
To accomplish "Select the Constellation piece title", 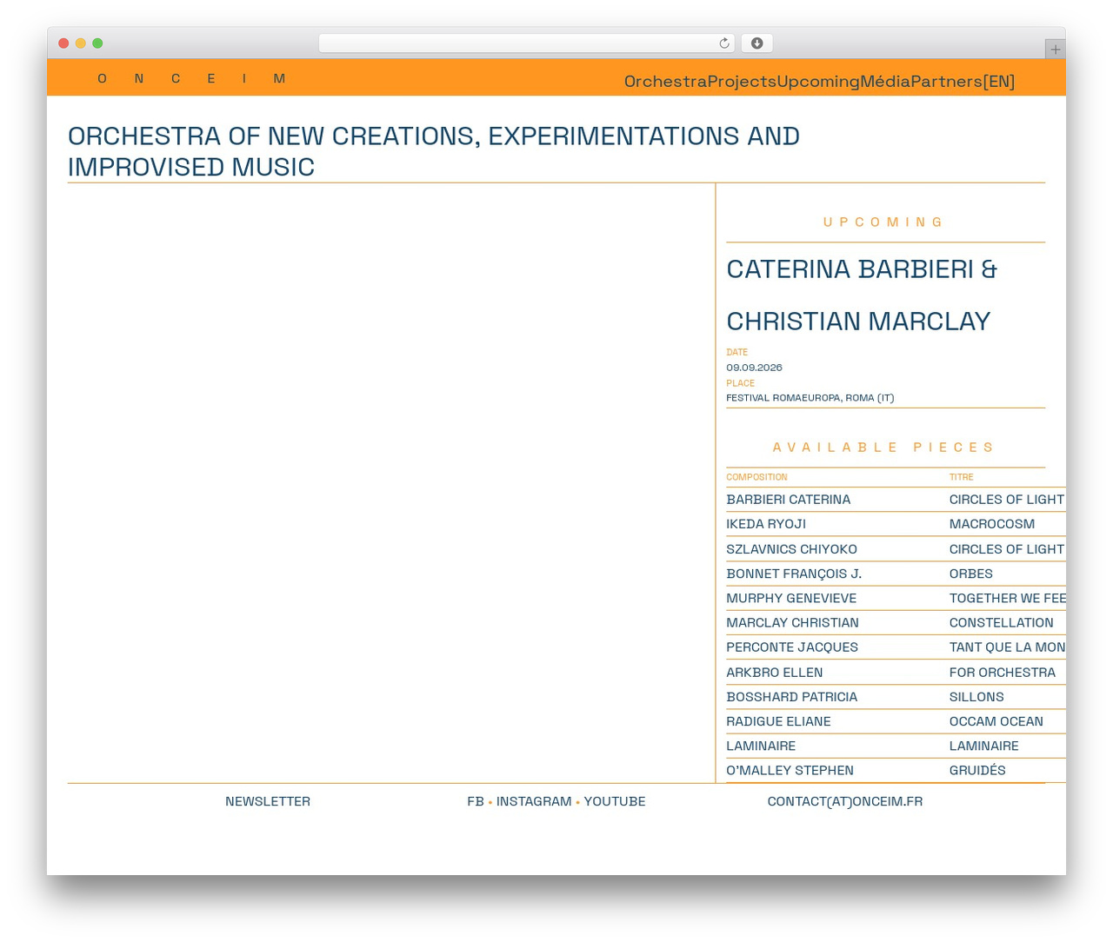I will pos(1001,622).
